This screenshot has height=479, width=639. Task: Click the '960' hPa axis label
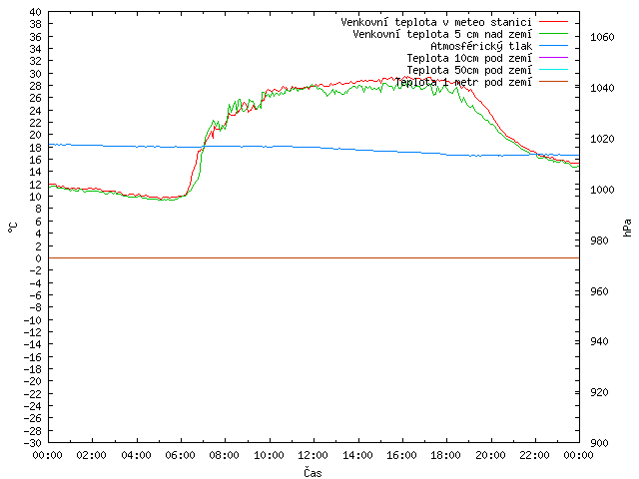tap(599, 291)
